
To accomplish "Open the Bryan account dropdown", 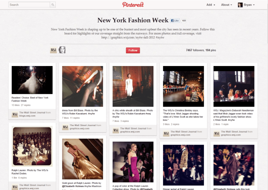I will (x=249, y=5).
